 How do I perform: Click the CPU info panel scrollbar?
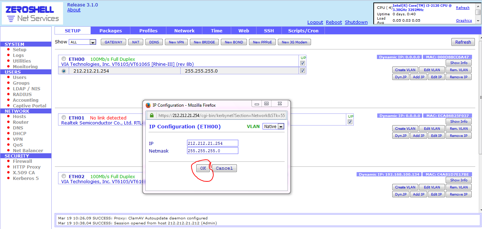coord(478,14)
